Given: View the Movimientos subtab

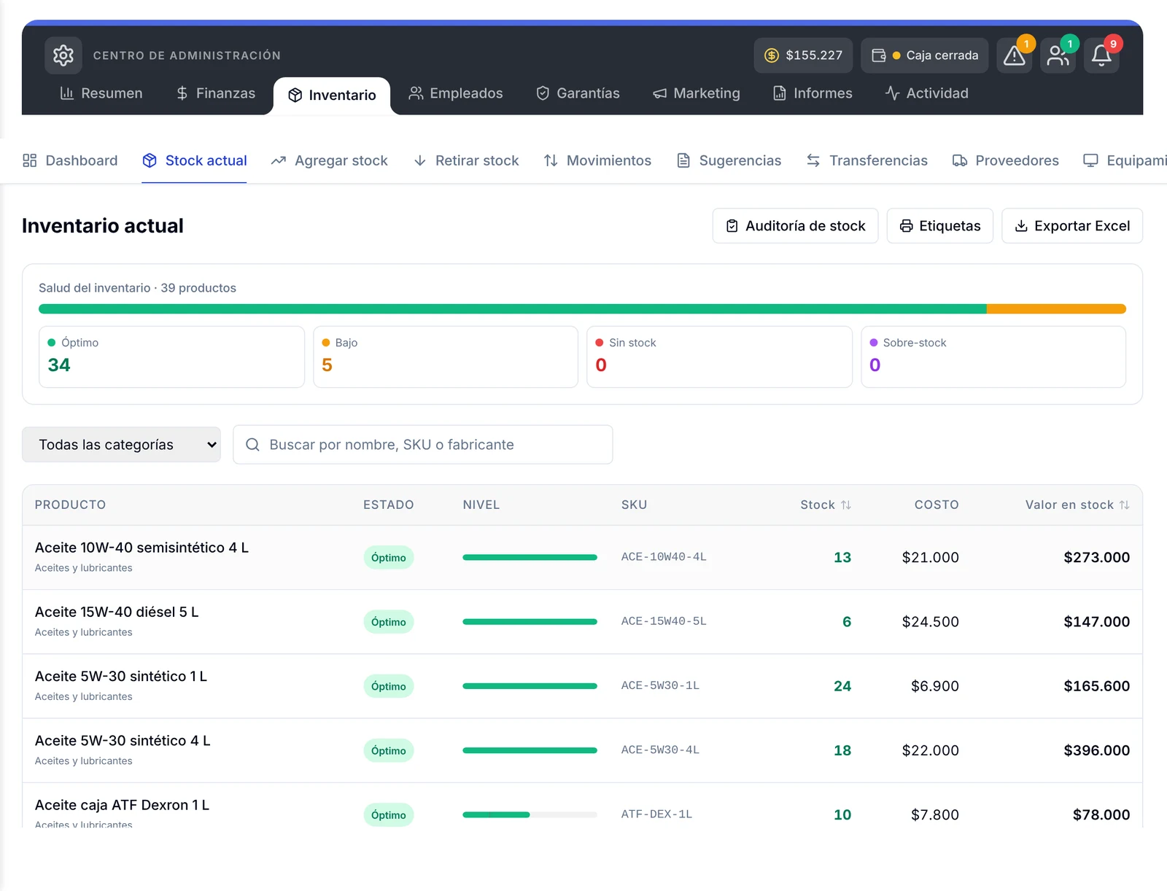Looking at the screenshot, I should click(597, 160).
